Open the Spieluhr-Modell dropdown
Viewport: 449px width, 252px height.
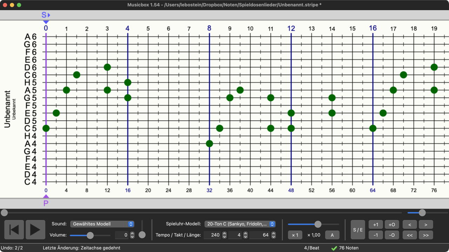pyautogui.click(x=240, y=224)
